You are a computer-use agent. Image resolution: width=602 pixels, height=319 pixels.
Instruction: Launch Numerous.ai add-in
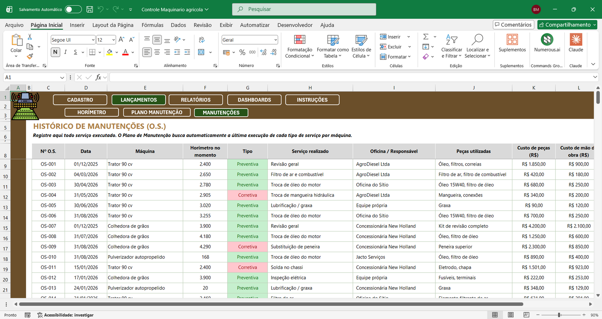click(x=547, y=43)
